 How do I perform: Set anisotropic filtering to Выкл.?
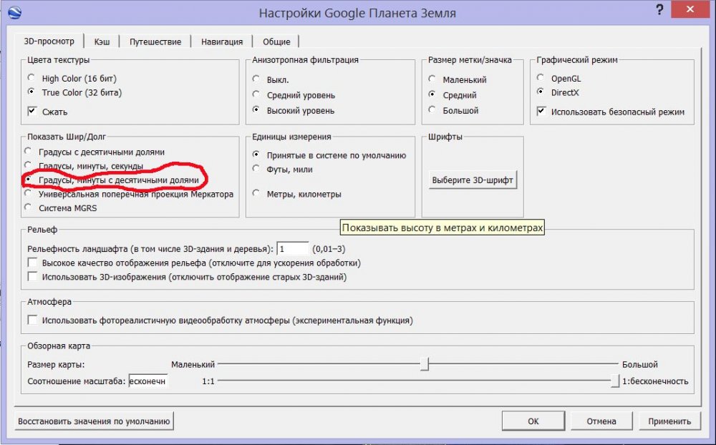(x=271, y=79)
